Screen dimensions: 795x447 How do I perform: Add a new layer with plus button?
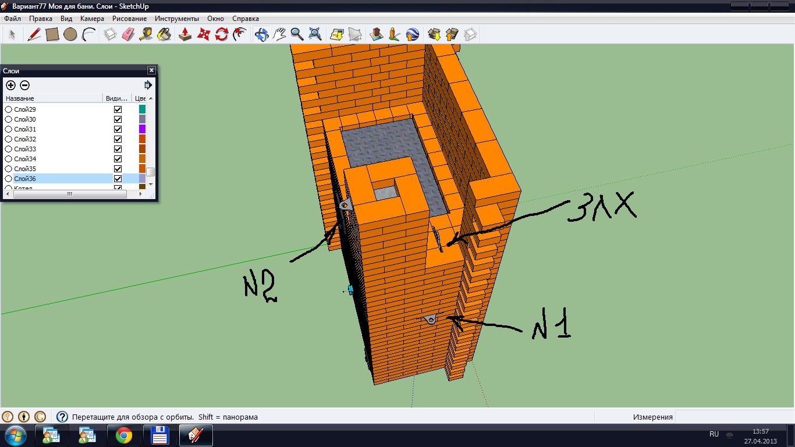(x=10, y=85)
